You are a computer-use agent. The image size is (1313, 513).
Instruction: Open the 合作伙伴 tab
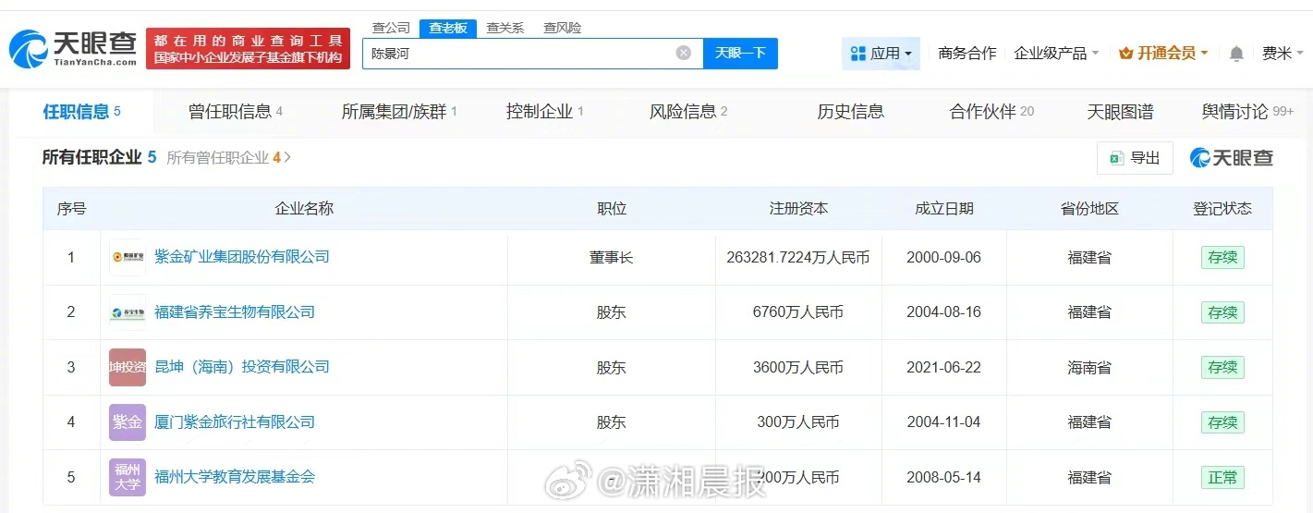991,112
